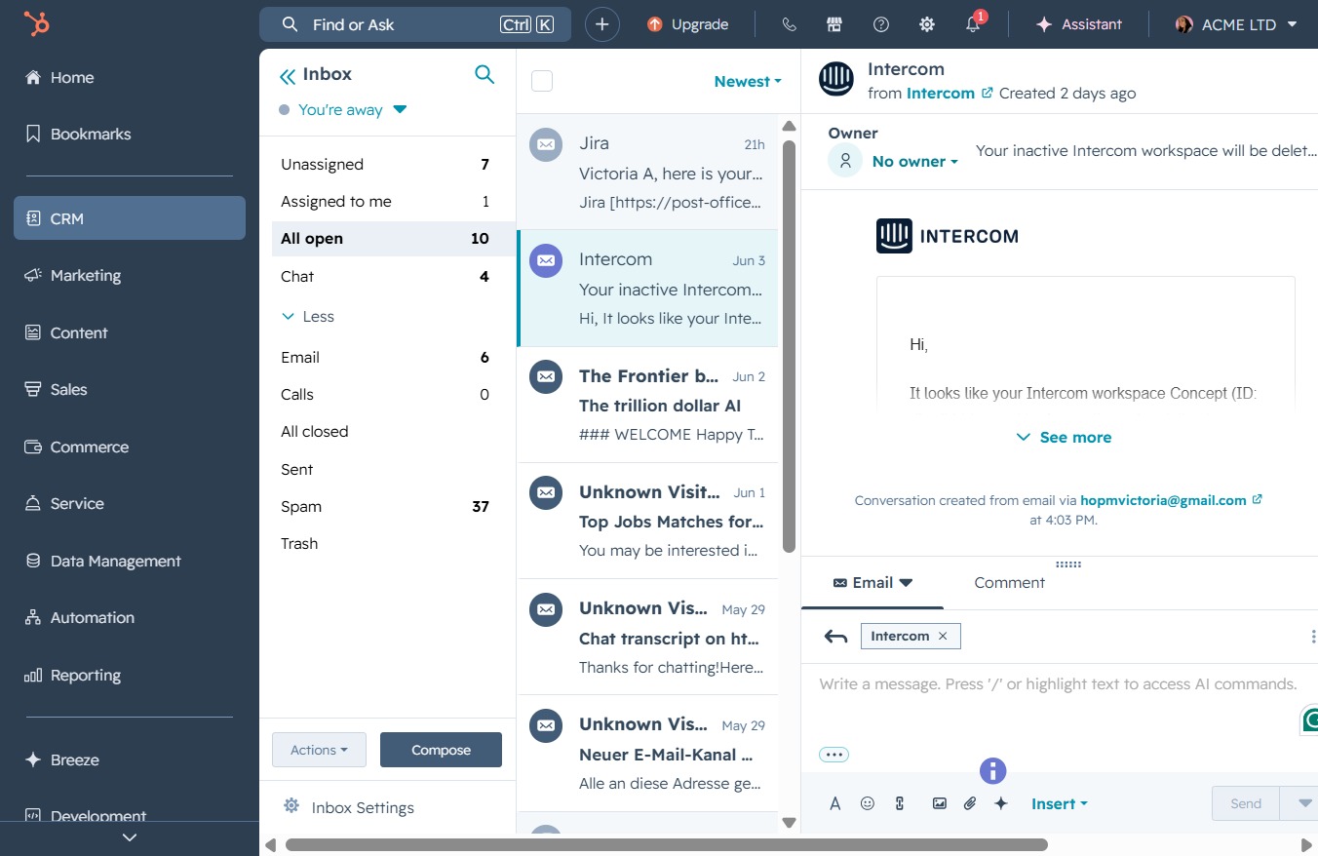
Task: Remove the Intercom recipient chip
Action: click(943, 636)
